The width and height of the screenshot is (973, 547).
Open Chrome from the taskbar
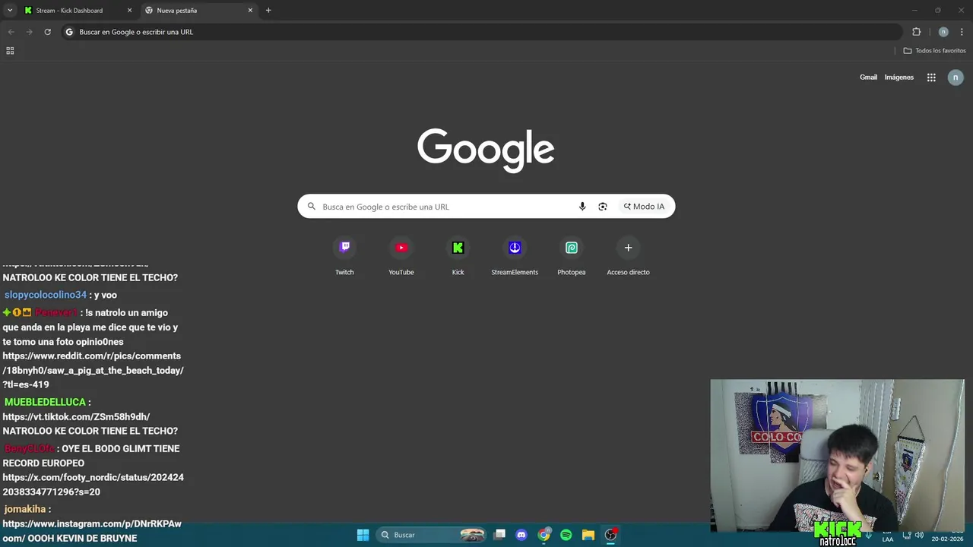click(544, 535)
